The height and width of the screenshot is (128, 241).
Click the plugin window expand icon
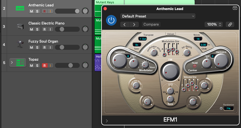pos(235,8)
